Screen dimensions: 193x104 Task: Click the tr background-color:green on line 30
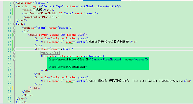[x=62, y=77]
